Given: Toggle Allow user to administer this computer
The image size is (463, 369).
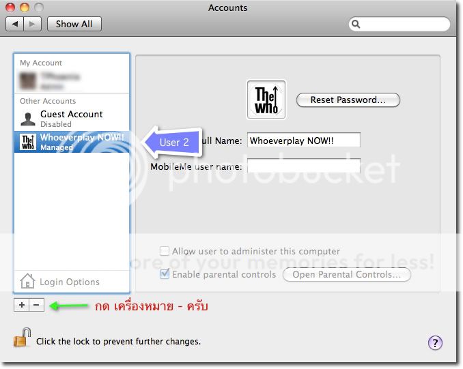Looking at the screenshot, I should 165,251.
